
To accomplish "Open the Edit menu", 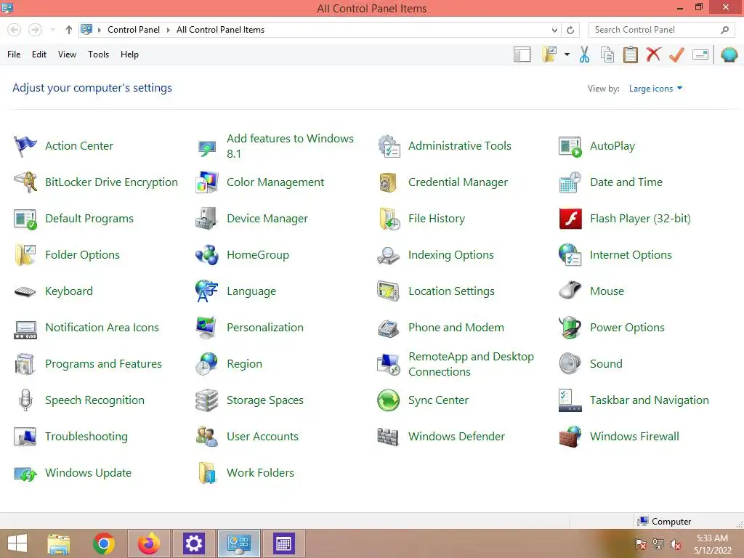I will [39, 54].
